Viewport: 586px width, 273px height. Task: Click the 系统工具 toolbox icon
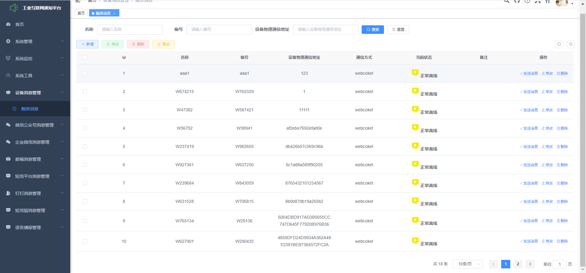coord(8,75)
